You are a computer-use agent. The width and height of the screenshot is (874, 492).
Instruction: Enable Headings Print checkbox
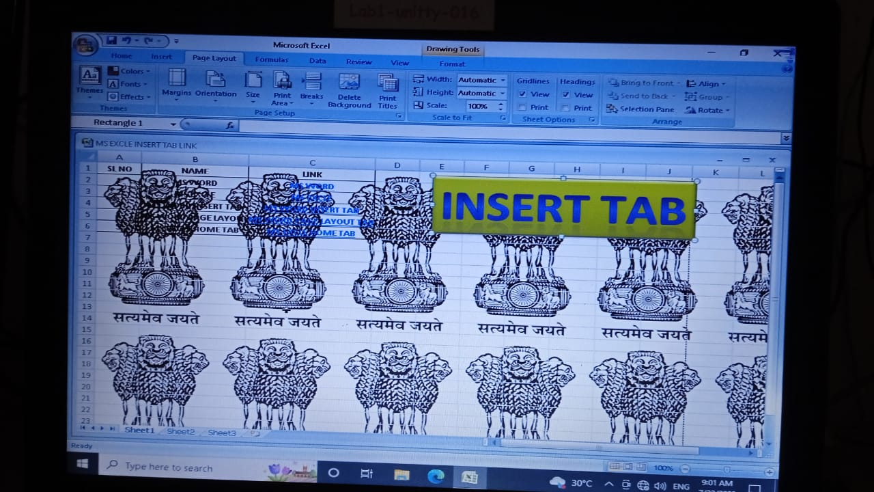click(x=566, y=108)
